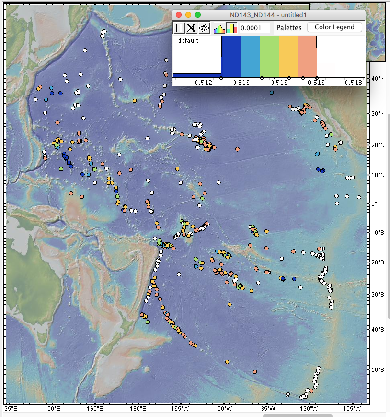This screenshot has height=417, width=390.
Task: Click the 135°W longitude label
Action: pos(266,409)
